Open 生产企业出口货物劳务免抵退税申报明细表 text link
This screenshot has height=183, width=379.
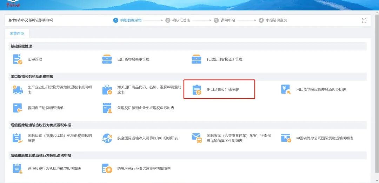[60, 90]
